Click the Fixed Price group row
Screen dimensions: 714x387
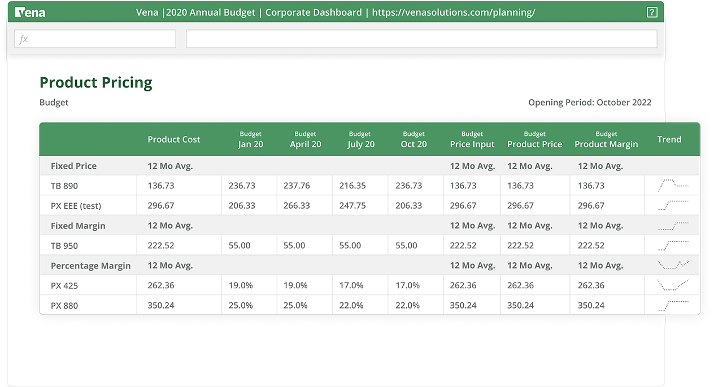click(x=73, y=166)
